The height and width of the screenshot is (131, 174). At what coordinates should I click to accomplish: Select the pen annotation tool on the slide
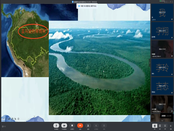point(7,119)
